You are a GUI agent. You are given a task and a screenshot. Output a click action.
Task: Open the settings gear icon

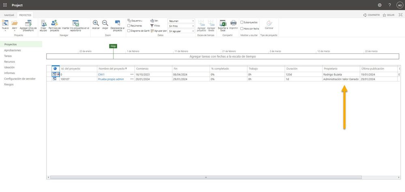[x=379, y=5]
